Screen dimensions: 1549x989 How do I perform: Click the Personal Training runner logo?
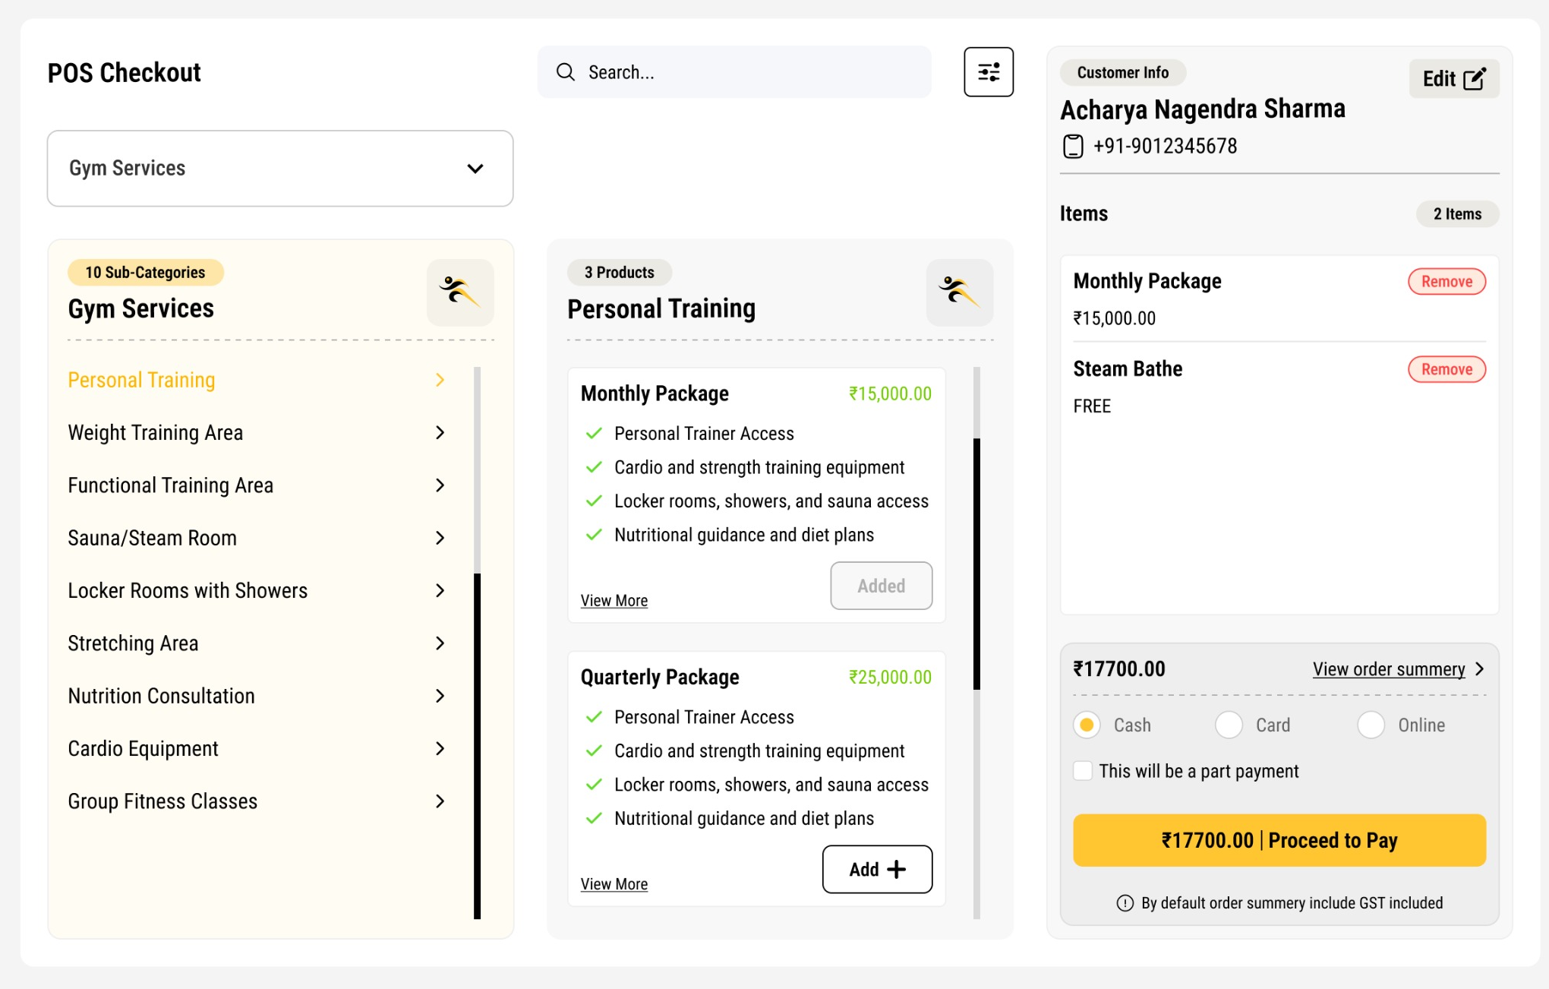tap(959, 292)
